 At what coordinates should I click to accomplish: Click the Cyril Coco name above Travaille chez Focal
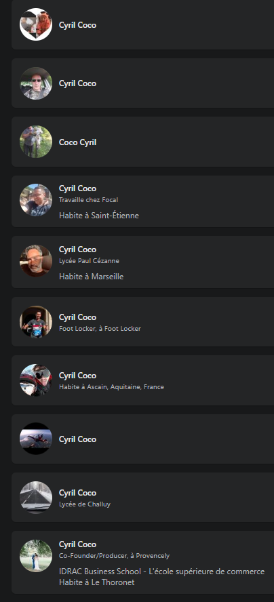pyautogui.click(x=77, y=188)
